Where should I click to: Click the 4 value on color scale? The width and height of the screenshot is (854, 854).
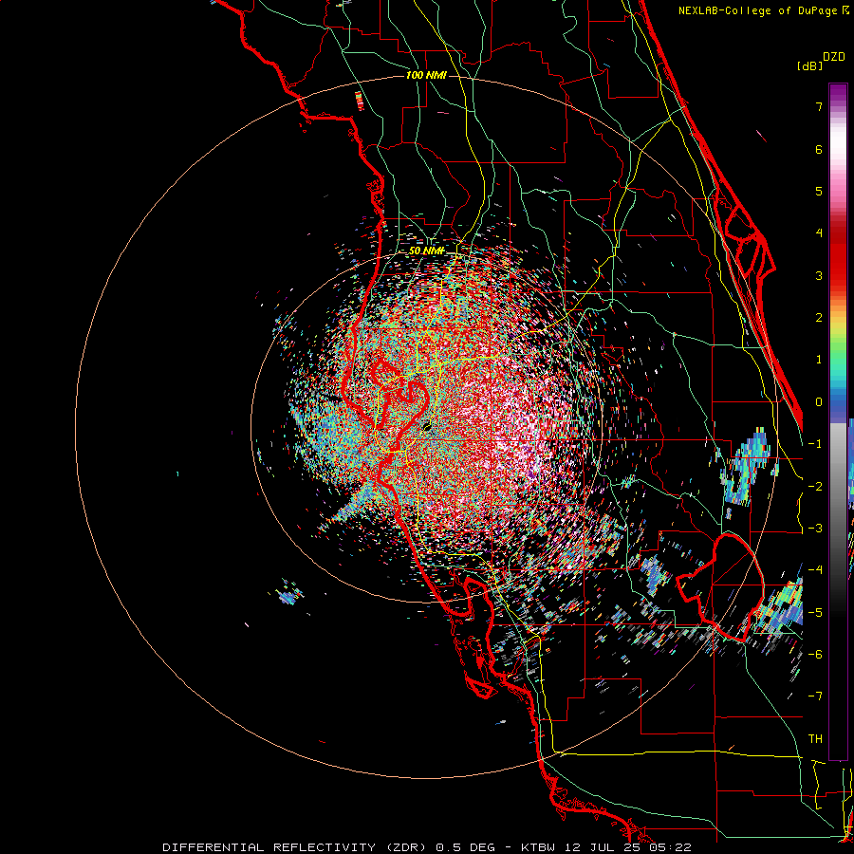coord(819,233)
